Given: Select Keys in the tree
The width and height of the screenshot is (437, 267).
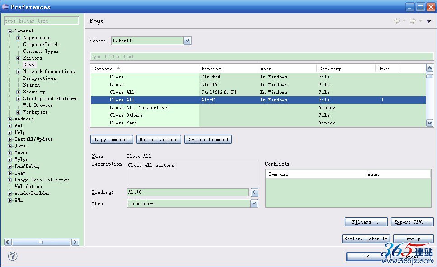Looking at the screenshot, I should [29, 64].
